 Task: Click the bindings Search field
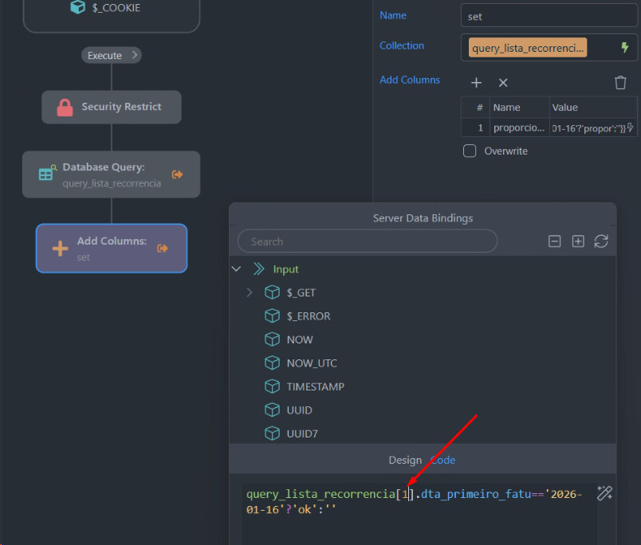[367, 241]
